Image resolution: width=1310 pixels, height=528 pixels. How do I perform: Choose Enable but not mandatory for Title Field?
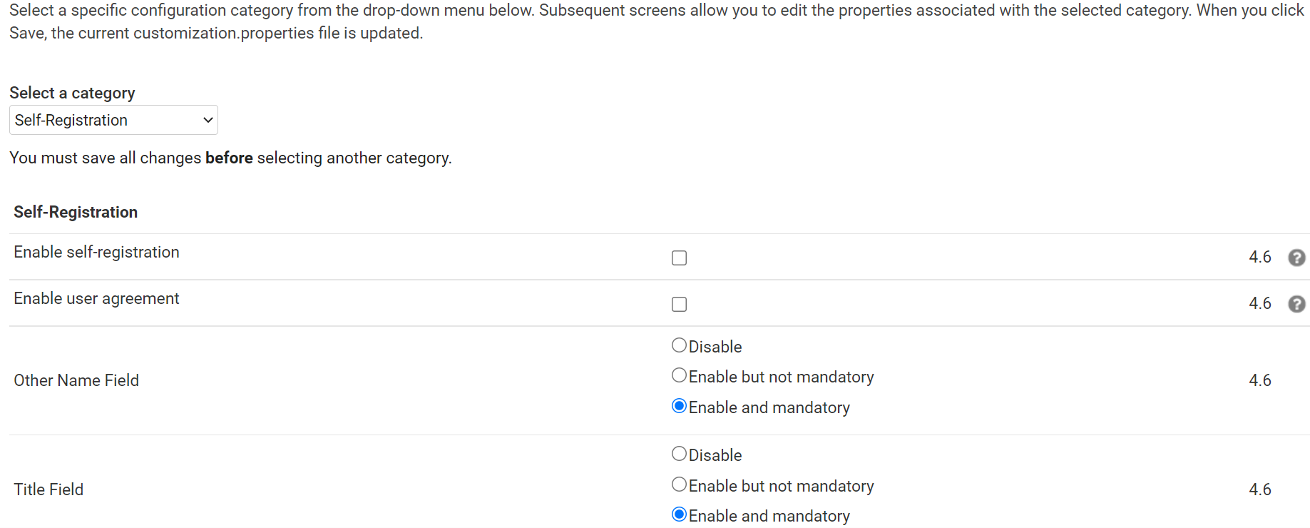[x=679, y=484]
